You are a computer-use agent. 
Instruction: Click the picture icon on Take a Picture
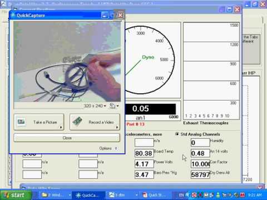21,122
